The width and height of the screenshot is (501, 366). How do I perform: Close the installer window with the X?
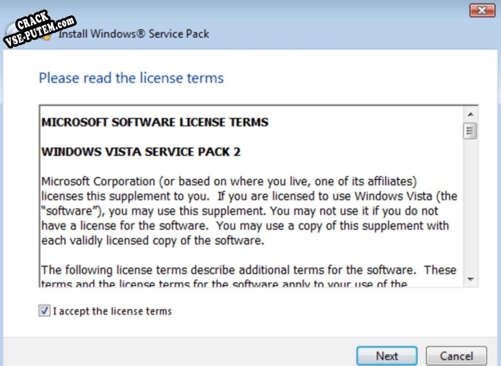pos(482,11)
